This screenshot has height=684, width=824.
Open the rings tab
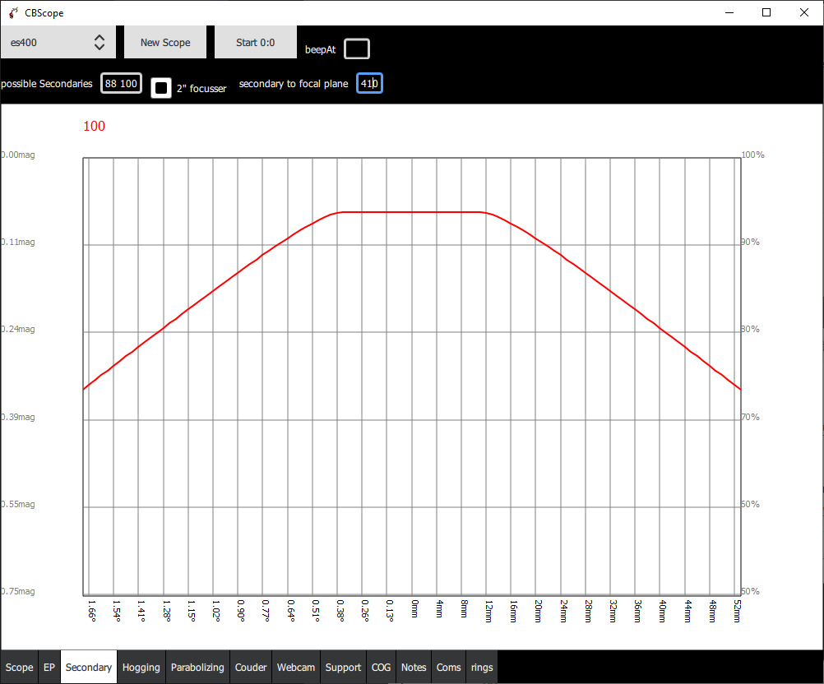point(482,667)
